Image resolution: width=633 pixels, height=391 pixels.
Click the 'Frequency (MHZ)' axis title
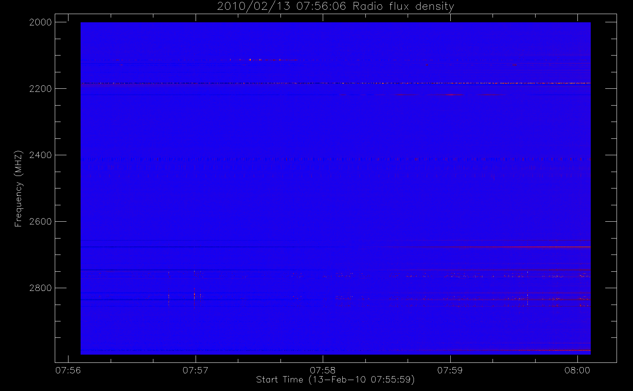pos(18,188)
